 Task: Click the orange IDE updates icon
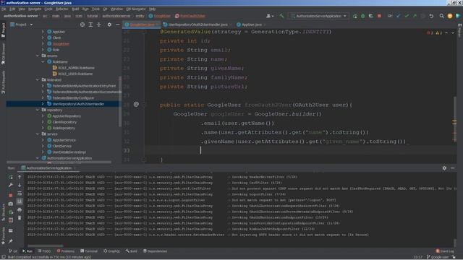coord(450,16)
